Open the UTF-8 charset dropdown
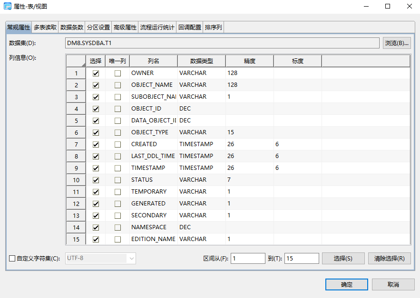 coord(132,259)
